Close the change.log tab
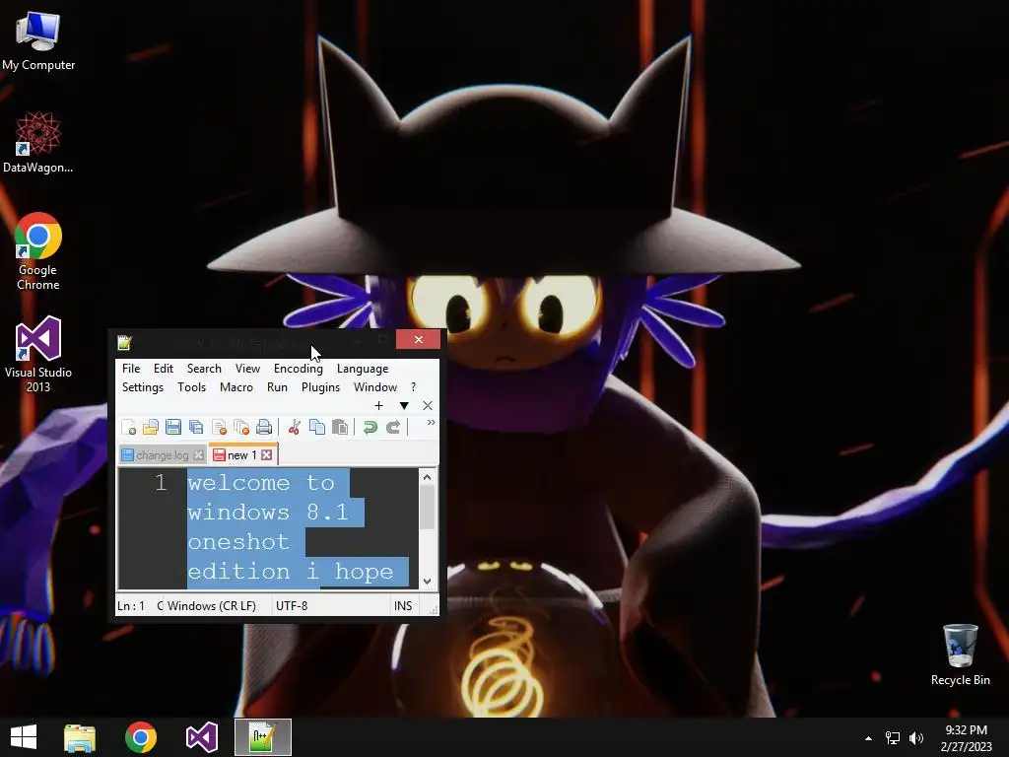 pos(199,455)
